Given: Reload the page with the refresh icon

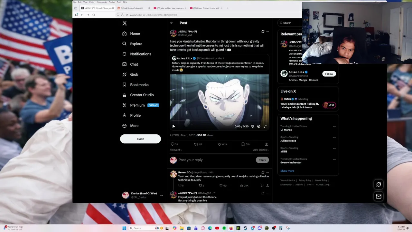Looking at the screenshot, I should tap(94, 15).
